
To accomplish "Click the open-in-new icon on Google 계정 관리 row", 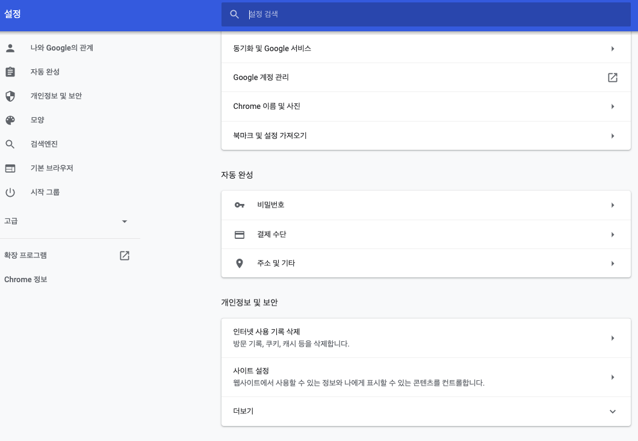I will (x=612, y=77).
